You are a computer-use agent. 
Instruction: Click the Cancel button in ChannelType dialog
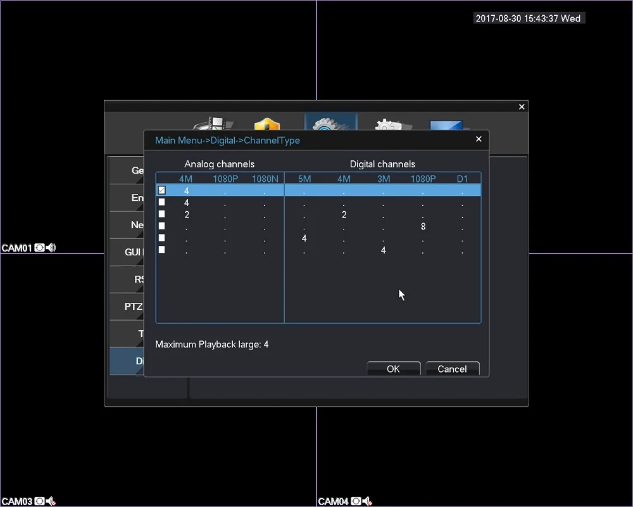click(x=453, y=369)
